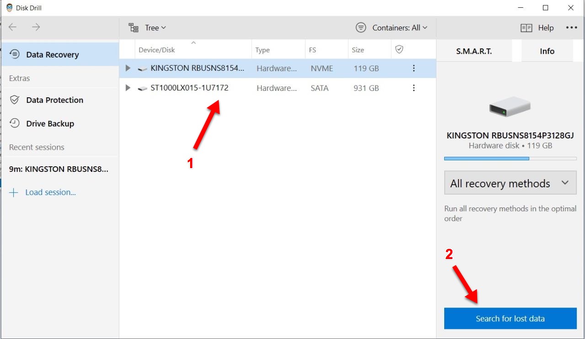Click the large hard drive illustration
This screenshot has width=585, height=339.
pos(510,107)
